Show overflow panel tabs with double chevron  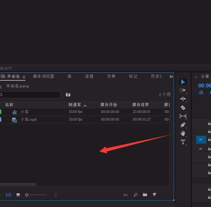click(x=171, y=77)
